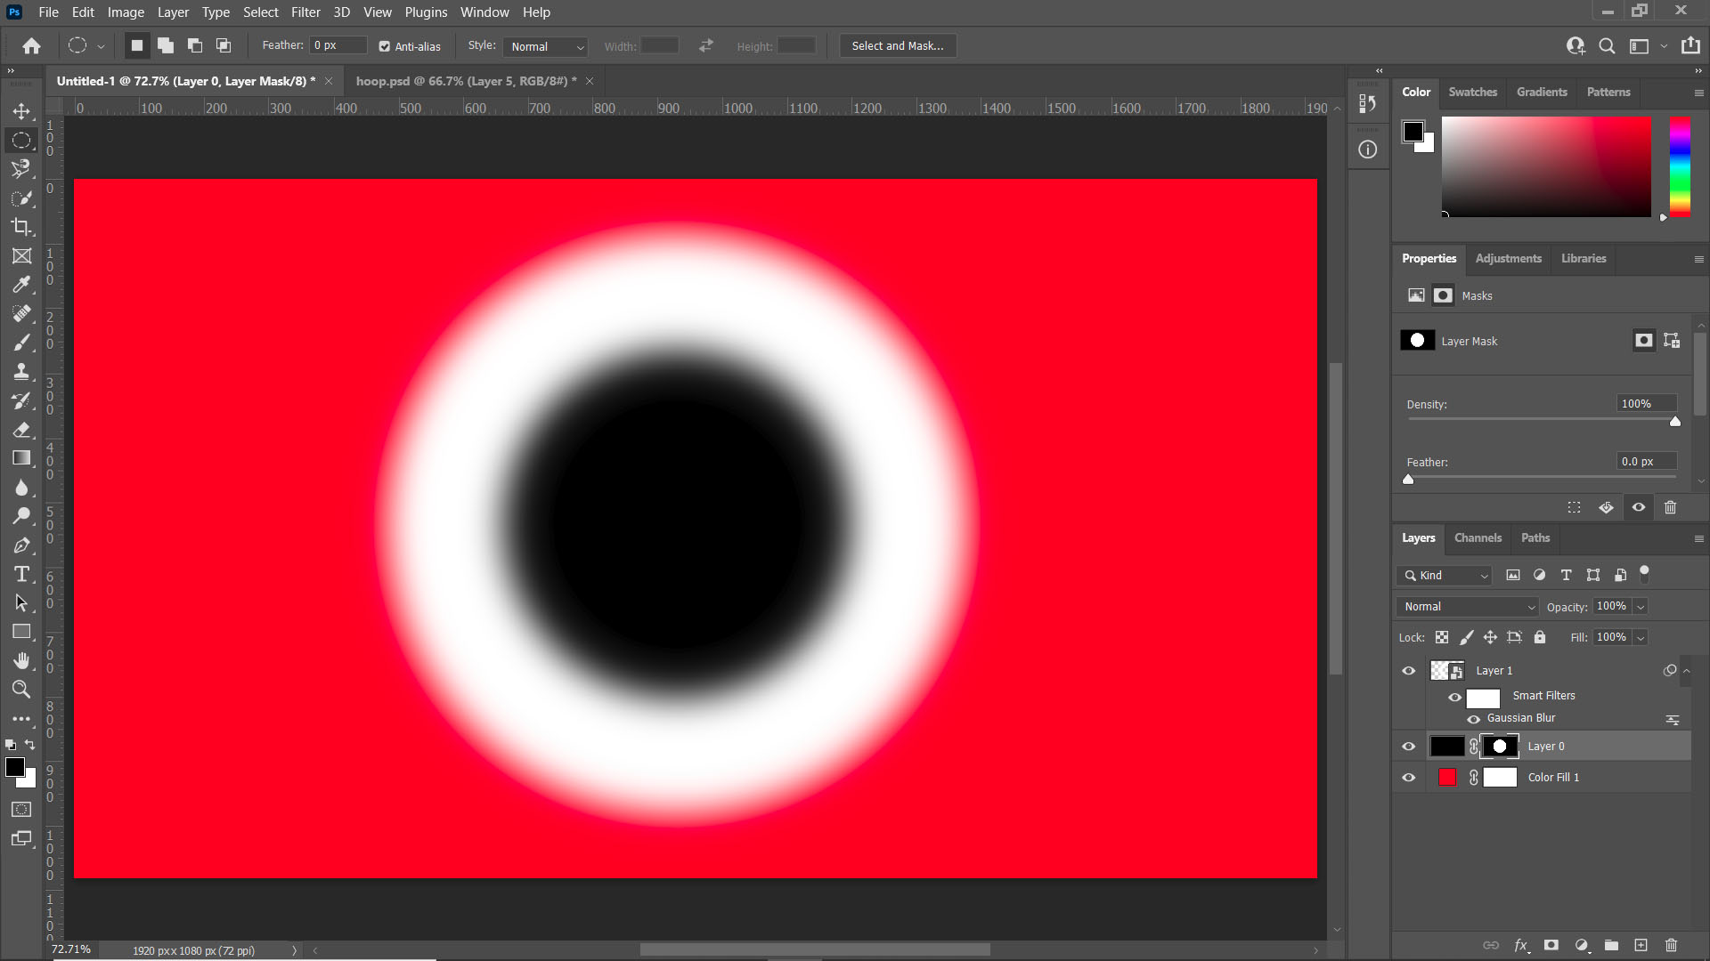Open the layer blending mode dropdown
This screenshot has width=1710, height=961.
[1466, 606]
